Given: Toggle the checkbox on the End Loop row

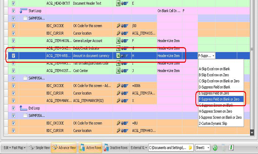Looking at the screenshot, I should [14, 108].
